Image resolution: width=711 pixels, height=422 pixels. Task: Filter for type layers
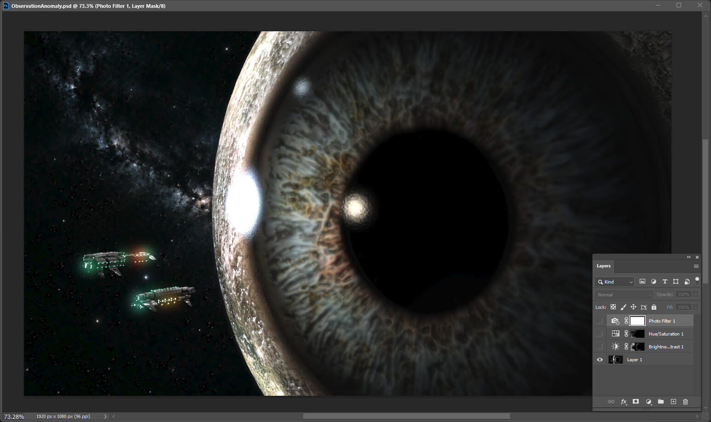tap(665, 282)
